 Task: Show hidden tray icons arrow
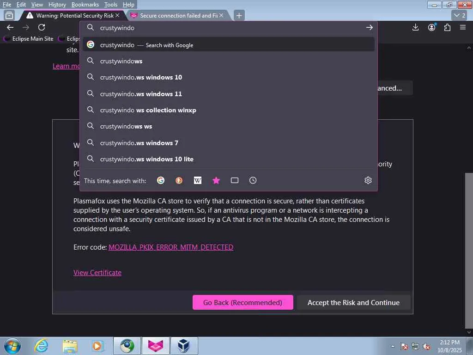(393, 346)
